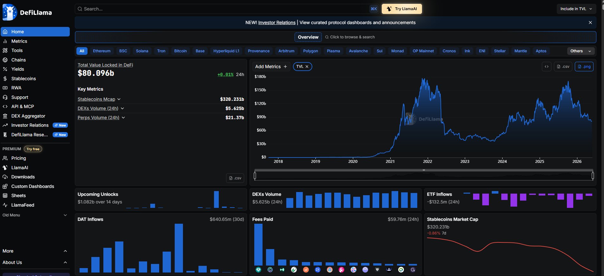Collapse the About Us section
Viewport: 604px width, 276px height.
(x=35, y=262)
